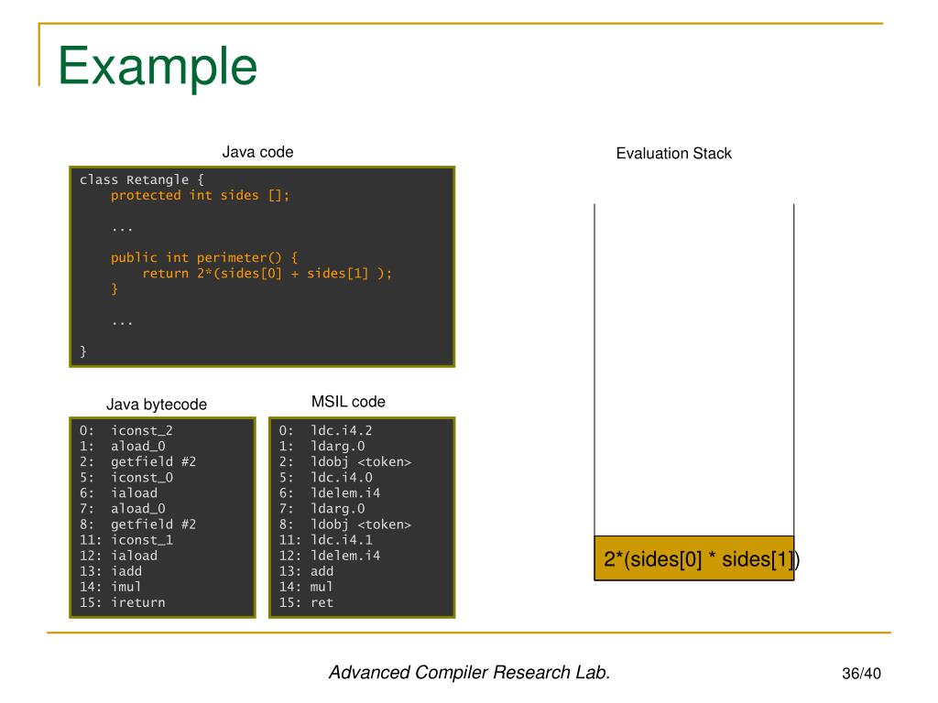Select Java bytecode line "13: iadd"
The height and width of the screenshot is (703, 938).
coord(111,571)
